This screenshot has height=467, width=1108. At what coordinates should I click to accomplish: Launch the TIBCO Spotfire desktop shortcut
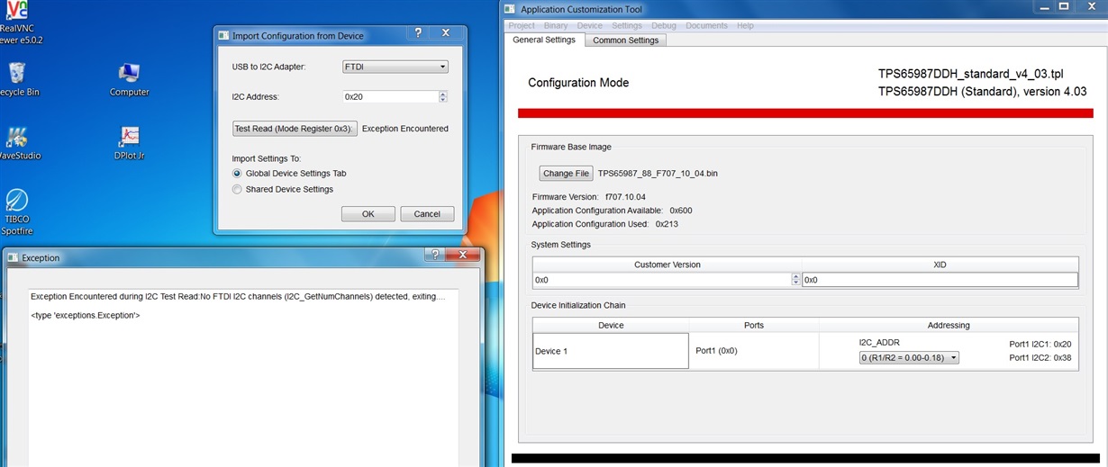tap(16, 212)
